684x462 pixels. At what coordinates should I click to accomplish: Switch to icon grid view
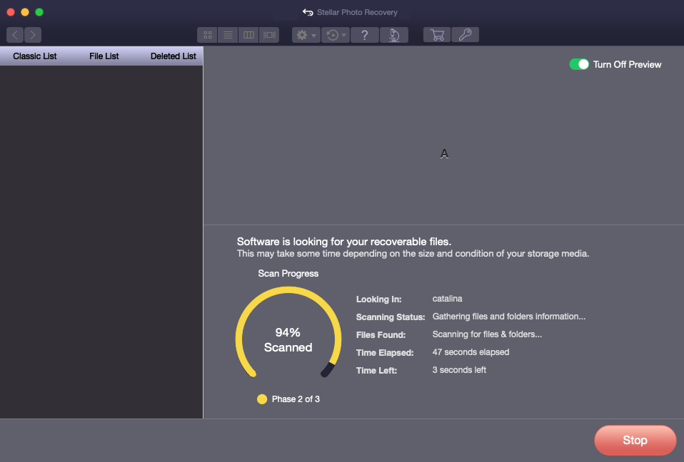click(208, 35)
